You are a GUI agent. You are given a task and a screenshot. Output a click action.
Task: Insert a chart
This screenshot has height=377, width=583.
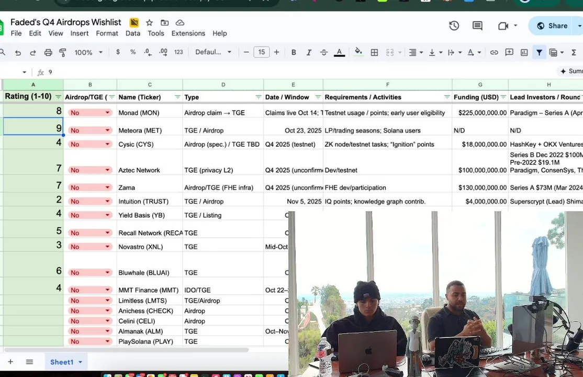(x=524, y=52)
